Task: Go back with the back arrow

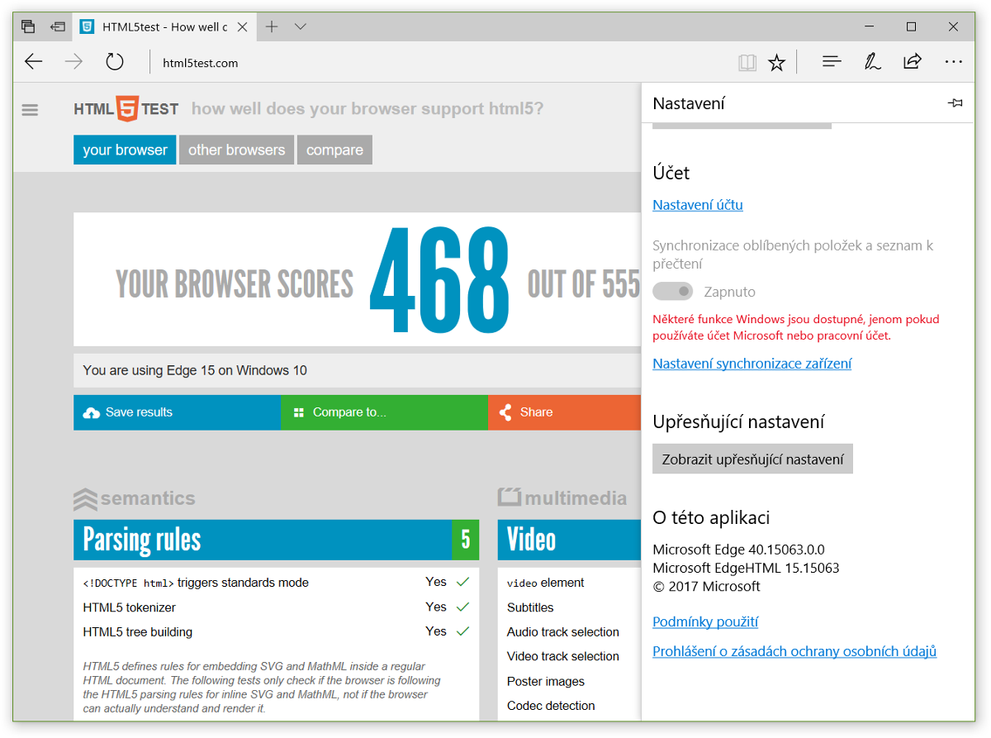Action: click(x=33, y=62)
